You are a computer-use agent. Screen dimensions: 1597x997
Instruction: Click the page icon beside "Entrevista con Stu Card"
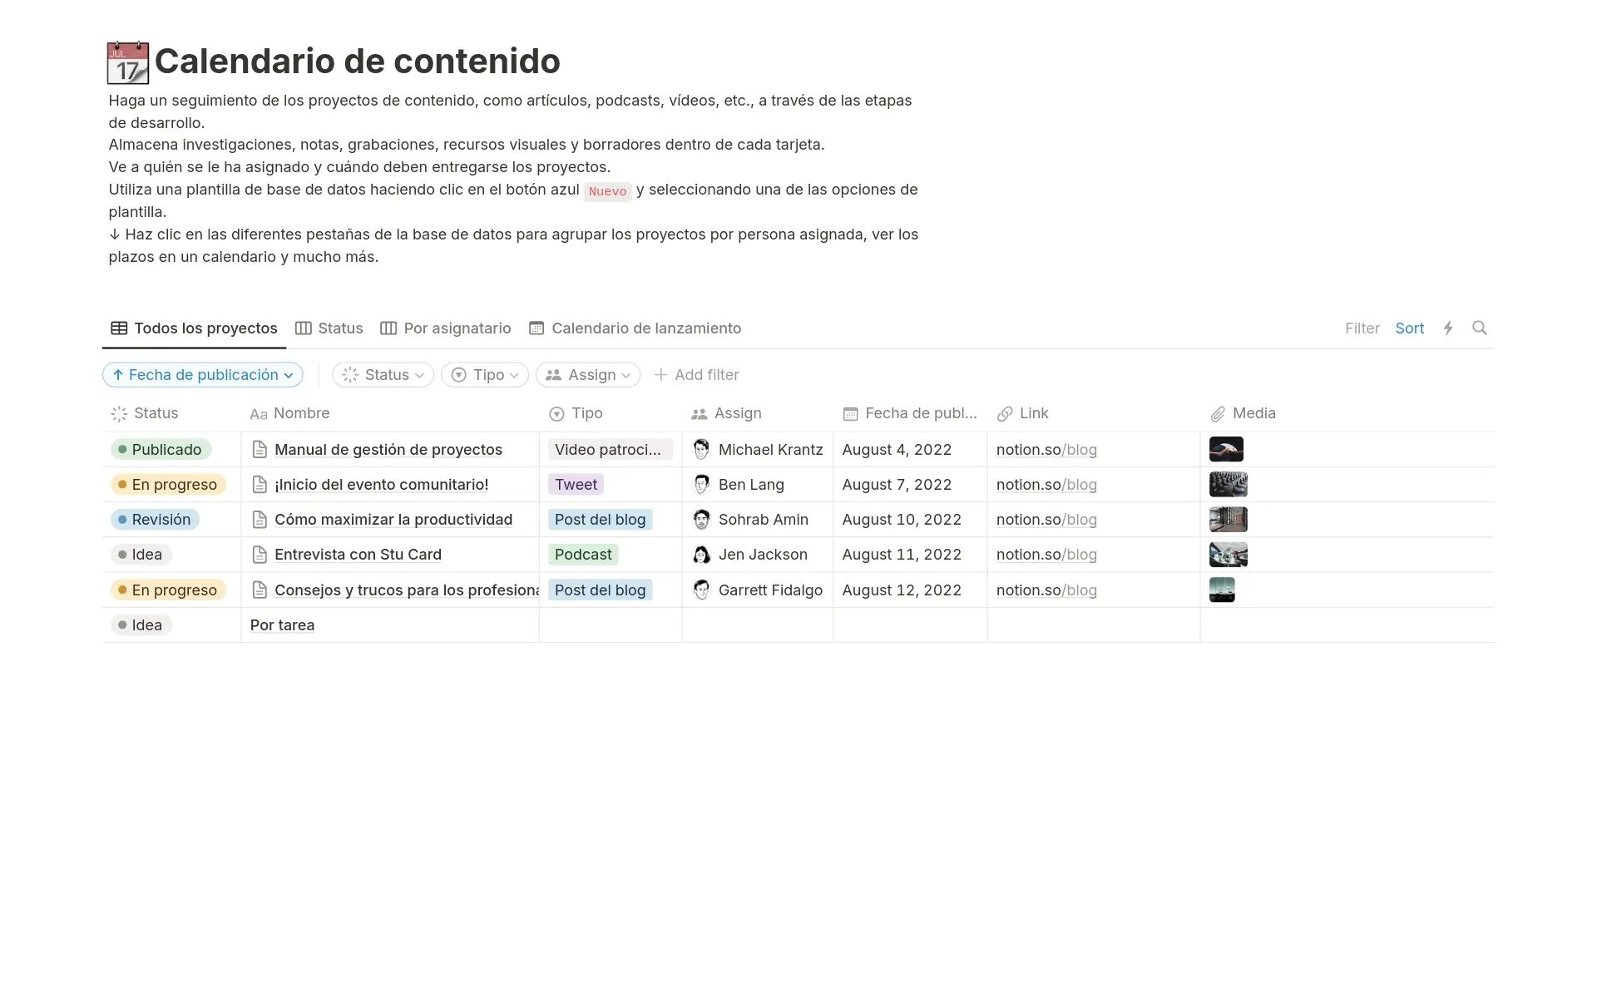tap(260, 554)
